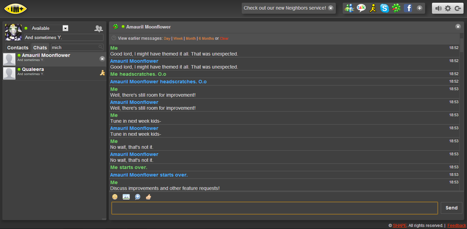Click Avatar placeholder of Qualeera
The image size is (467, 229).
[x=9, y=73]
